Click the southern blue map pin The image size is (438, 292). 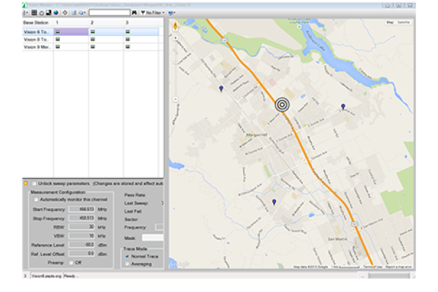tap(274, 202)
